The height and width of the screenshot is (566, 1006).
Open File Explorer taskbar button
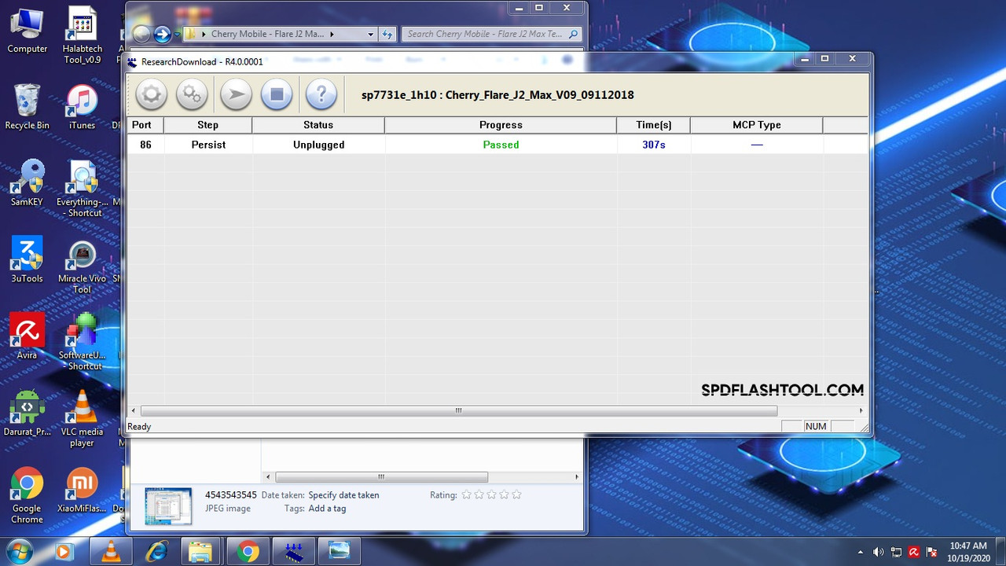[202, 551]
